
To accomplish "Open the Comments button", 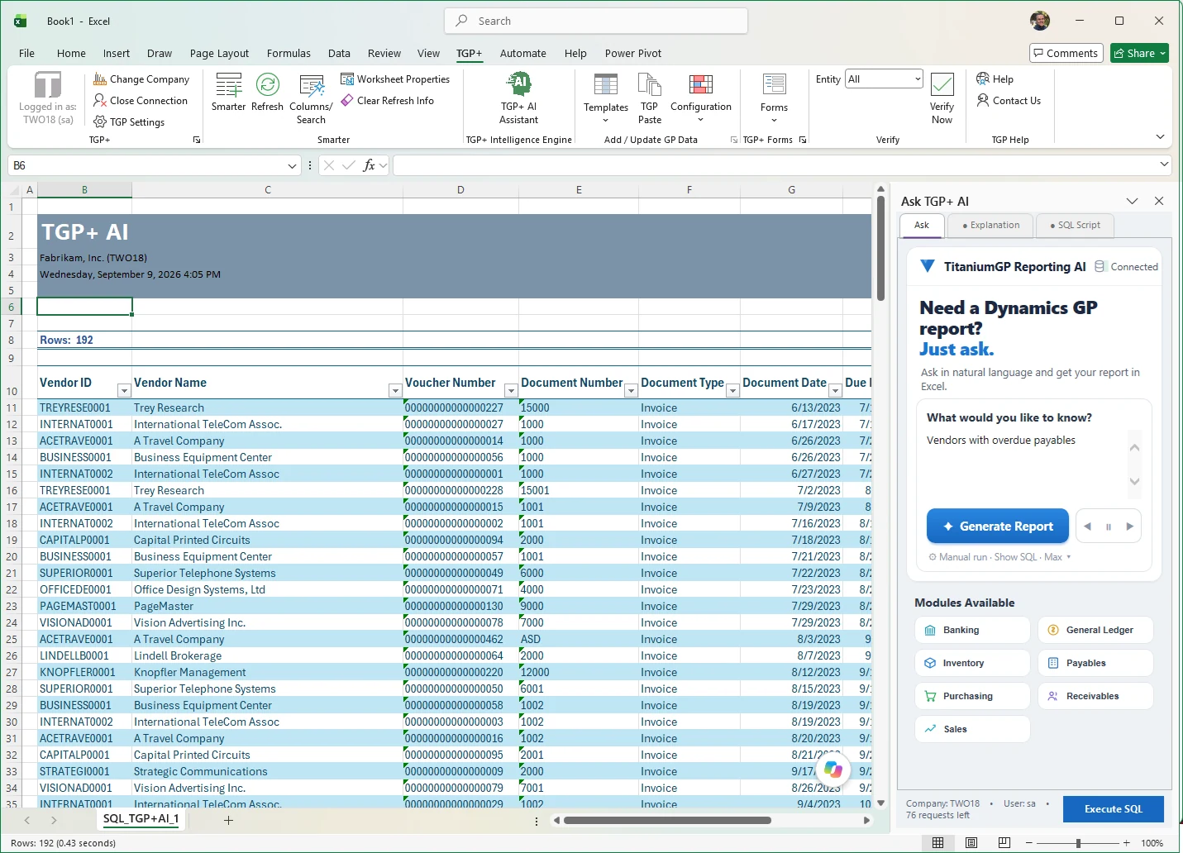I will pos(1066,53).
